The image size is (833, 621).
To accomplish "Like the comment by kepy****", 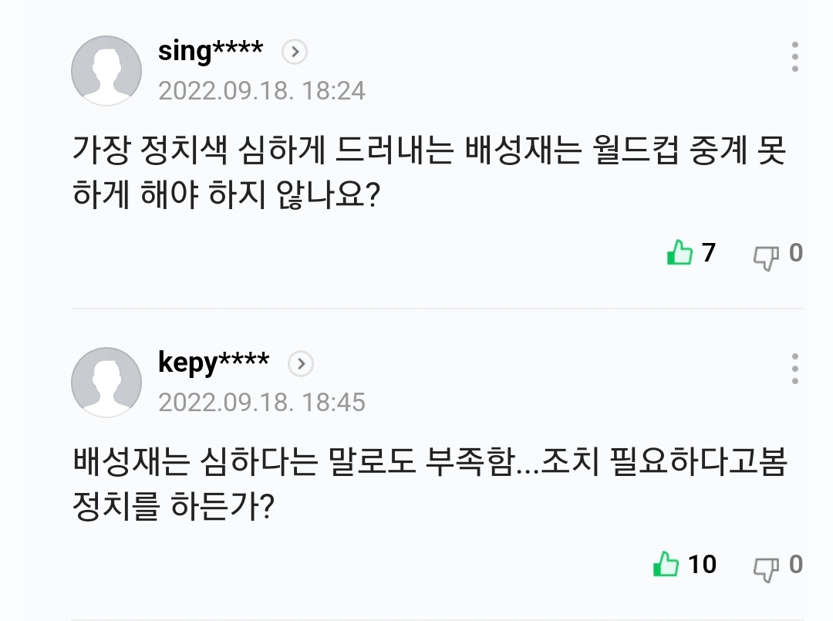I will click(665, 565).
